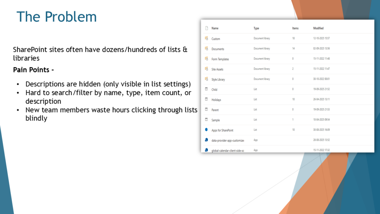This screenshot has height=214, width=380.
Task: Click App type in data-provider row
Action: click(255, 140)
